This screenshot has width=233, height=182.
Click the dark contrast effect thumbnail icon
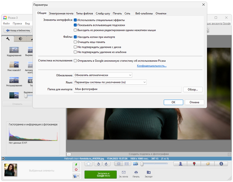click(14, 95)
